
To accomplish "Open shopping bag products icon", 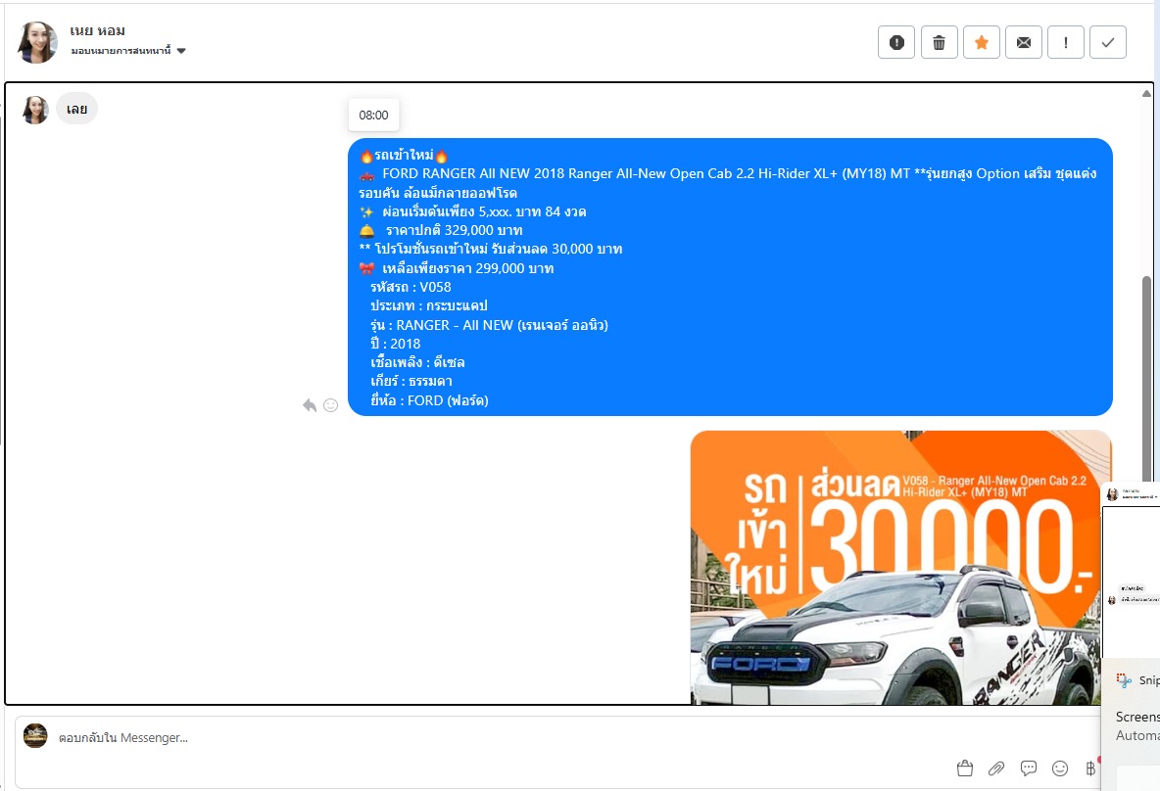I will pyautogui.click(x=965, y=768).
